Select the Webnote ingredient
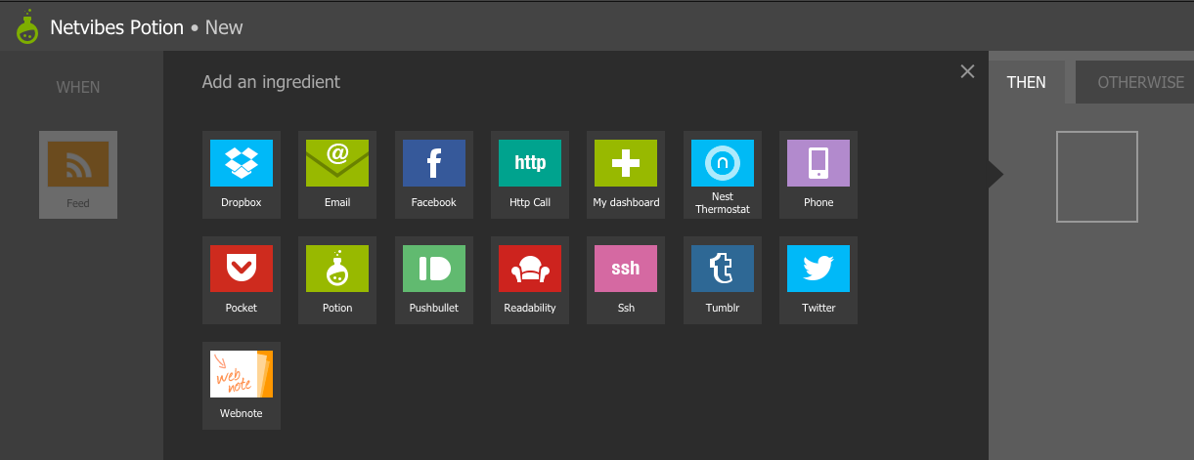This screenshot has height=460, width=1194. pyautogui.click(x=241, y=386)
